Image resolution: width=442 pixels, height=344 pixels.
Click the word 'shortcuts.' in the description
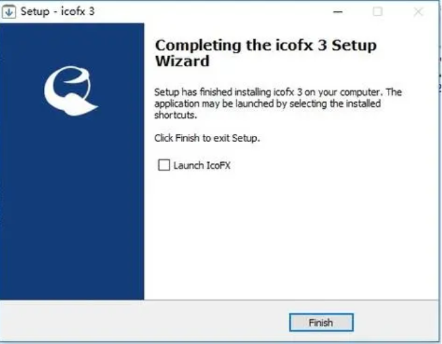click(x=176, y=115)
